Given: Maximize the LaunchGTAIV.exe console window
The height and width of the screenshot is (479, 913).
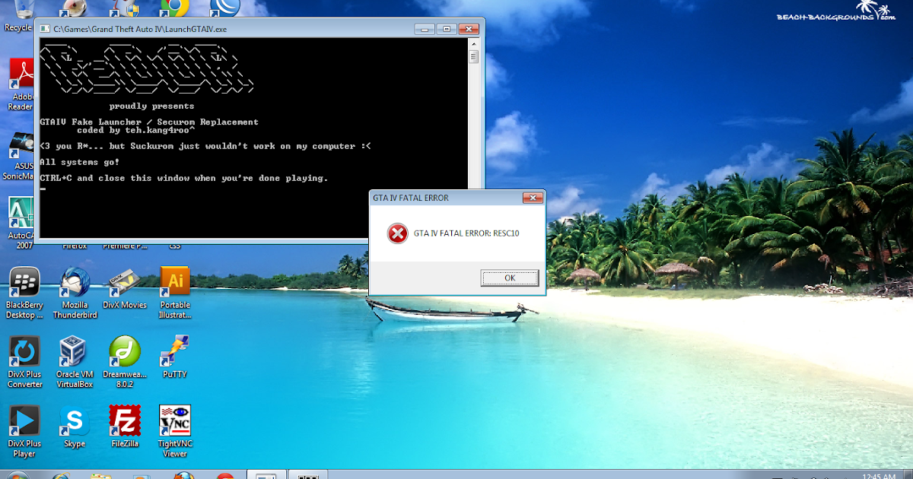Looking at the screenshot, I should click(x=447, y=29).
